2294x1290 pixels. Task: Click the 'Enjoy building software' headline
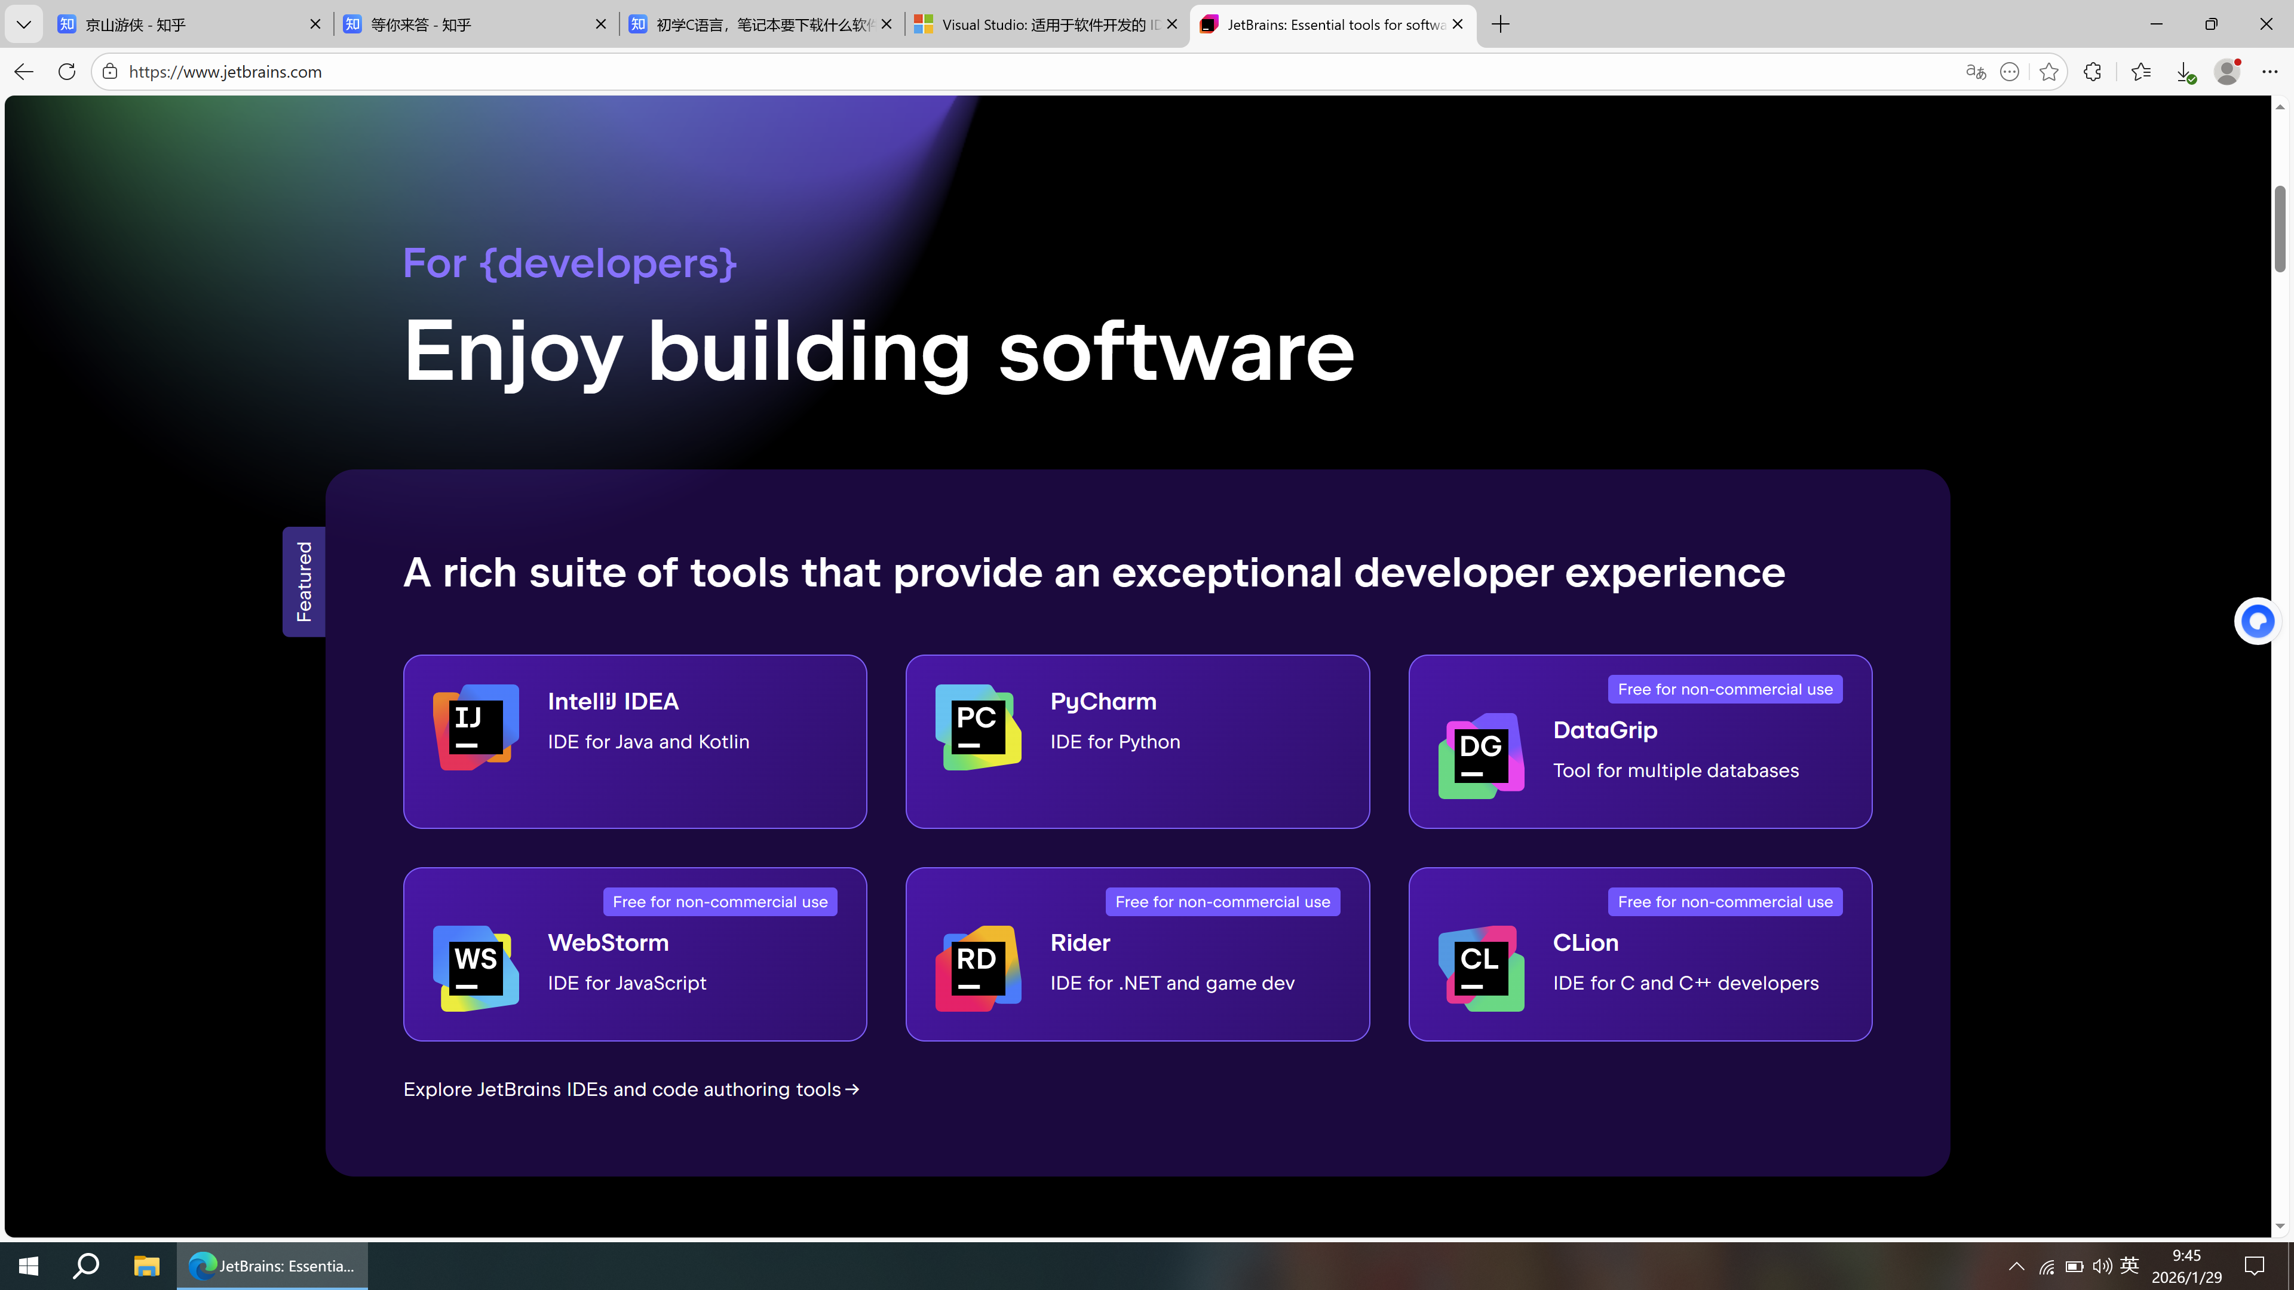(x=879, y=352)
